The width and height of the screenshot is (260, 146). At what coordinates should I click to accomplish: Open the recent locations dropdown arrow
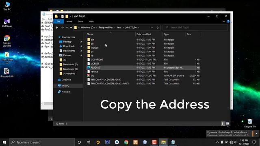pos(67,28)
